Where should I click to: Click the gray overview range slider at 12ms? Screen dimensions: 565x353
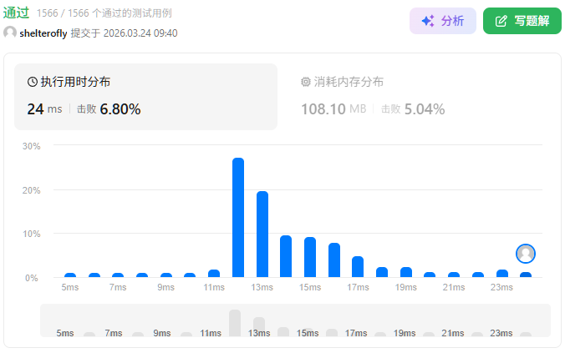coord(235,323)
